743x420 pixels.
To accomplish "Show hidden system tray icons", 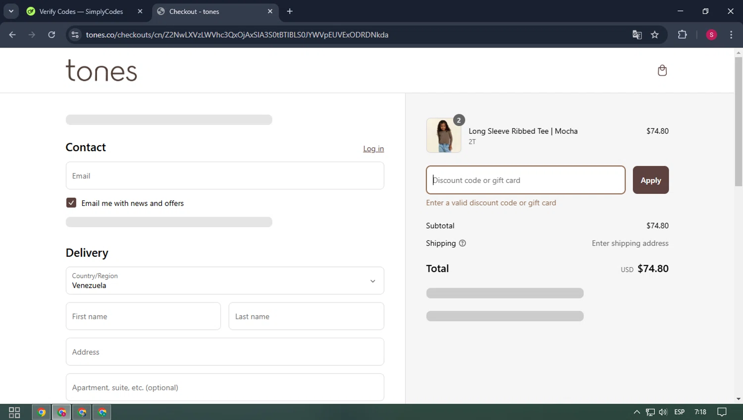I will click(x=637, y=412).
